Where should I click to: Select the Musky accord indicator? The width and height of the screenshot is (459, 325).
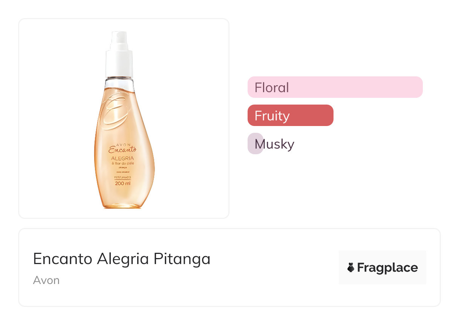tap(255, 144)
